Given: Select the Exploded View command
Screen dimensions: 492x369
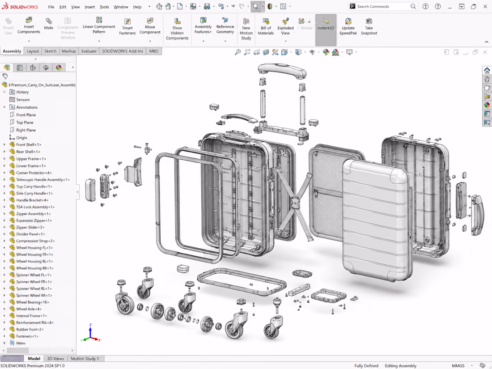Looking at the screenshot, I should click(x=285, y=26).
